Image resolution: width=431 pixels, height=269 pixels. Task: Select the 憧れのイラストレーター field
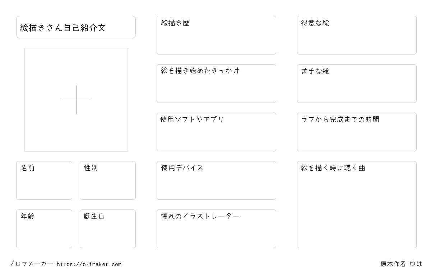coord(216,229)
